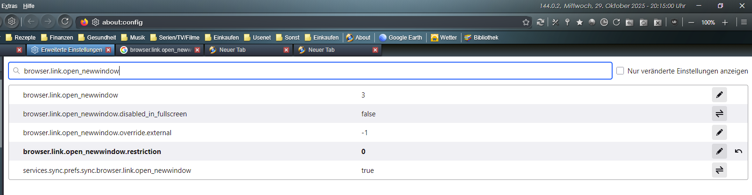Expand the Serien/TV/Filme bookmark folder

(x=175, y=37)
